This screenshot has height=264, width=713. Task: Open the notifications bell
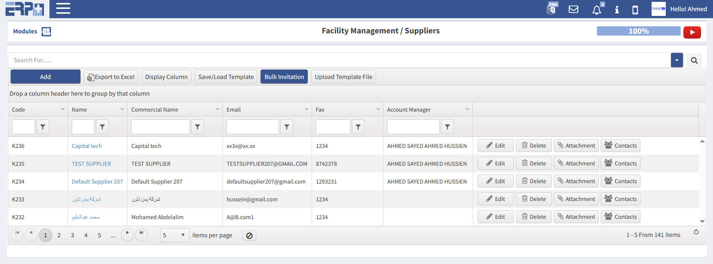coord(597,10)
